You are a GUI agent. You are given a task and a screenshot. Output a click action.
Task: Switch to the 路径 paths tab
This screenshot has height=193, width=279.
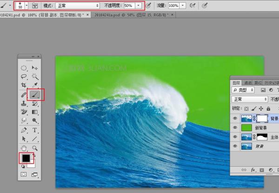click(258, 83)
